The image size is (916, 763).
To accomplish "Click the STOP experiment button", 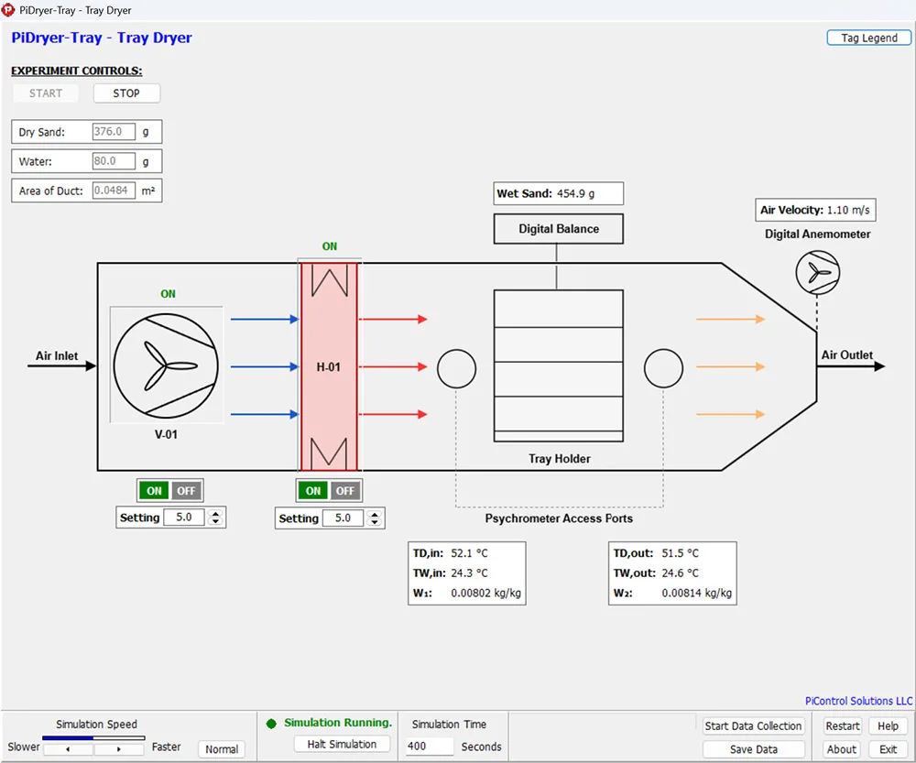I will pos(126,93).
